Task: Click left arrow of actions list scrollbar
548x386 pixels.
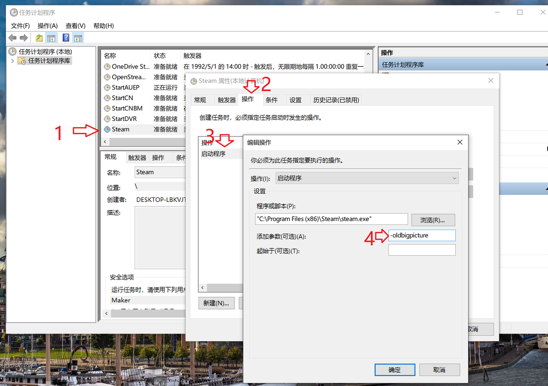Action: tap(202, 288)
